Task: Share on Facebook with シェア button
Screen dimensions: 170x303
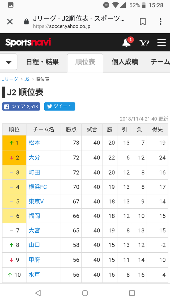Action: pos(21,107)
